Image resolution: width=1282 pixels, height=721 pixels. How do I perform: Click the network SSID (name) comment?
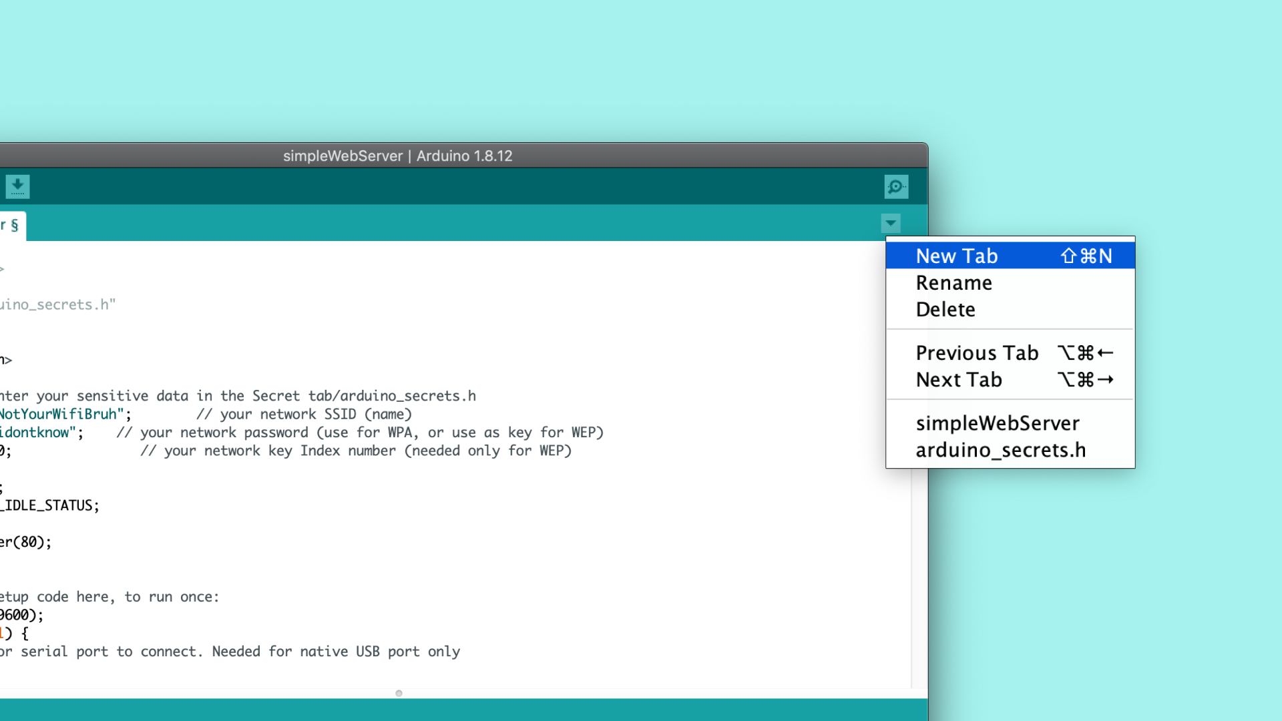(304, 414)
